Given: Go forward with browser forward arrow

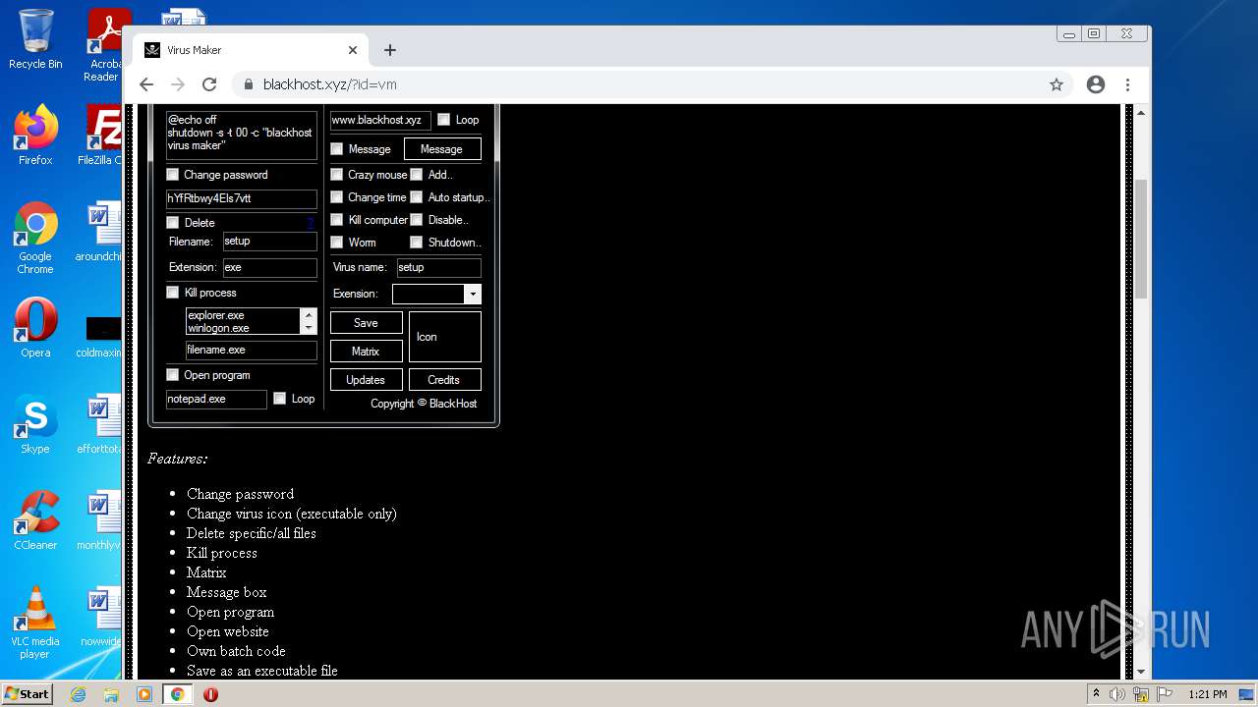Looking at the screenshot, I should (x=178, y=84).
